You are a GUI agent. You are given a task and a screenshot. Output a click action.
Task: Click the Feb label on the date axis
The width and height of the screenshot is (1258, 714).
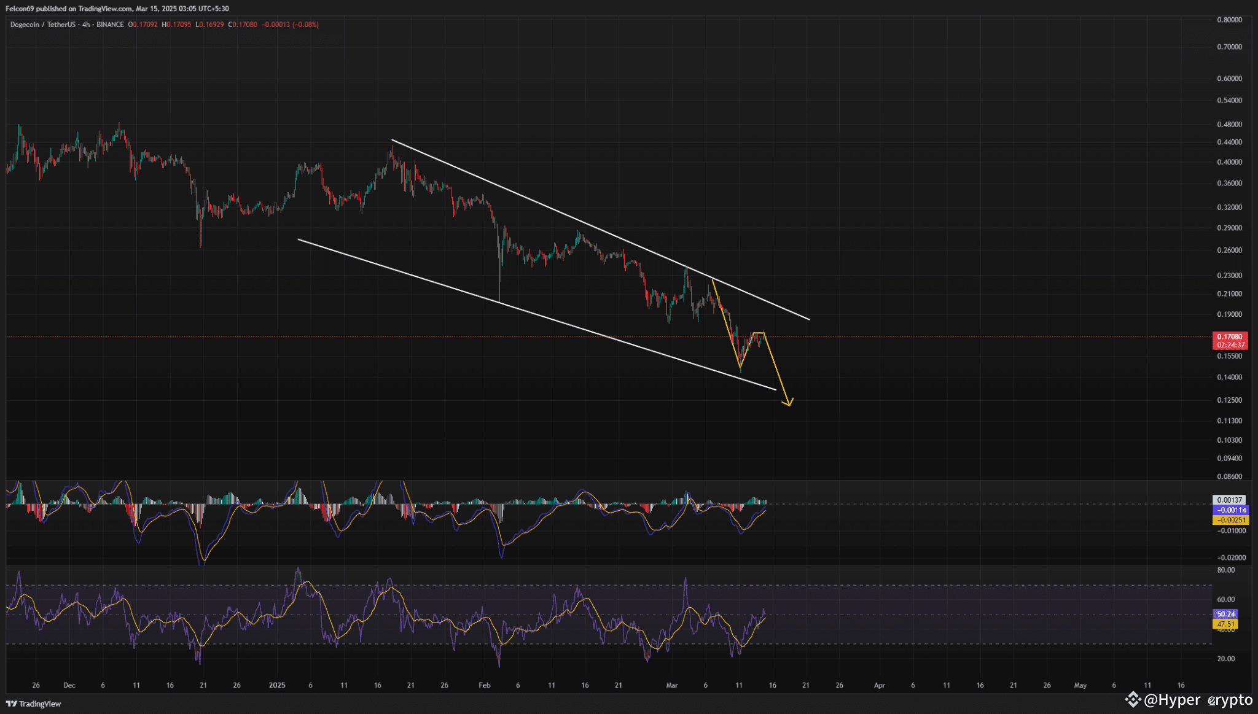click(x=485, y=685)
